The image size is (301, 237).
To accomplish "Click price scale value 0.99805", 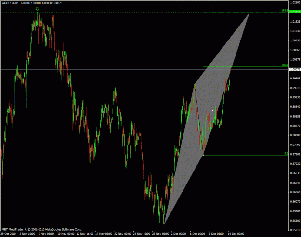I will (295, 79).
